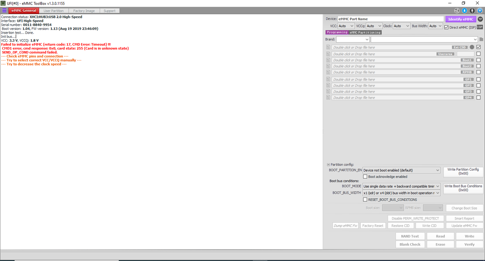Screen dimensions: 485x261
Task: Select the eMMC Partitioning sub-tab
Action: pos(365,33)
